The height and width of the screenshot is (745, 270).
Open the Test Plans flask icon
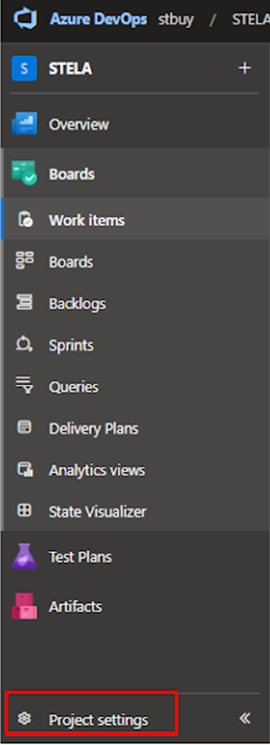point(24,556)
